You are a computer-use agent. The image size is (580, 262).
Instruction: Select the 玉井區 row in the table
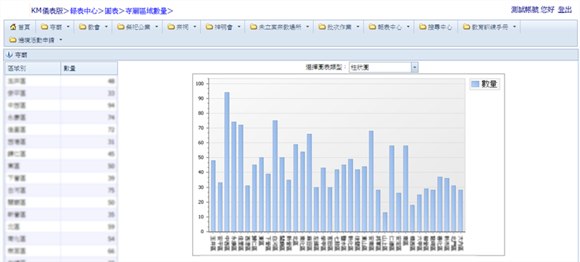[61, 81]
